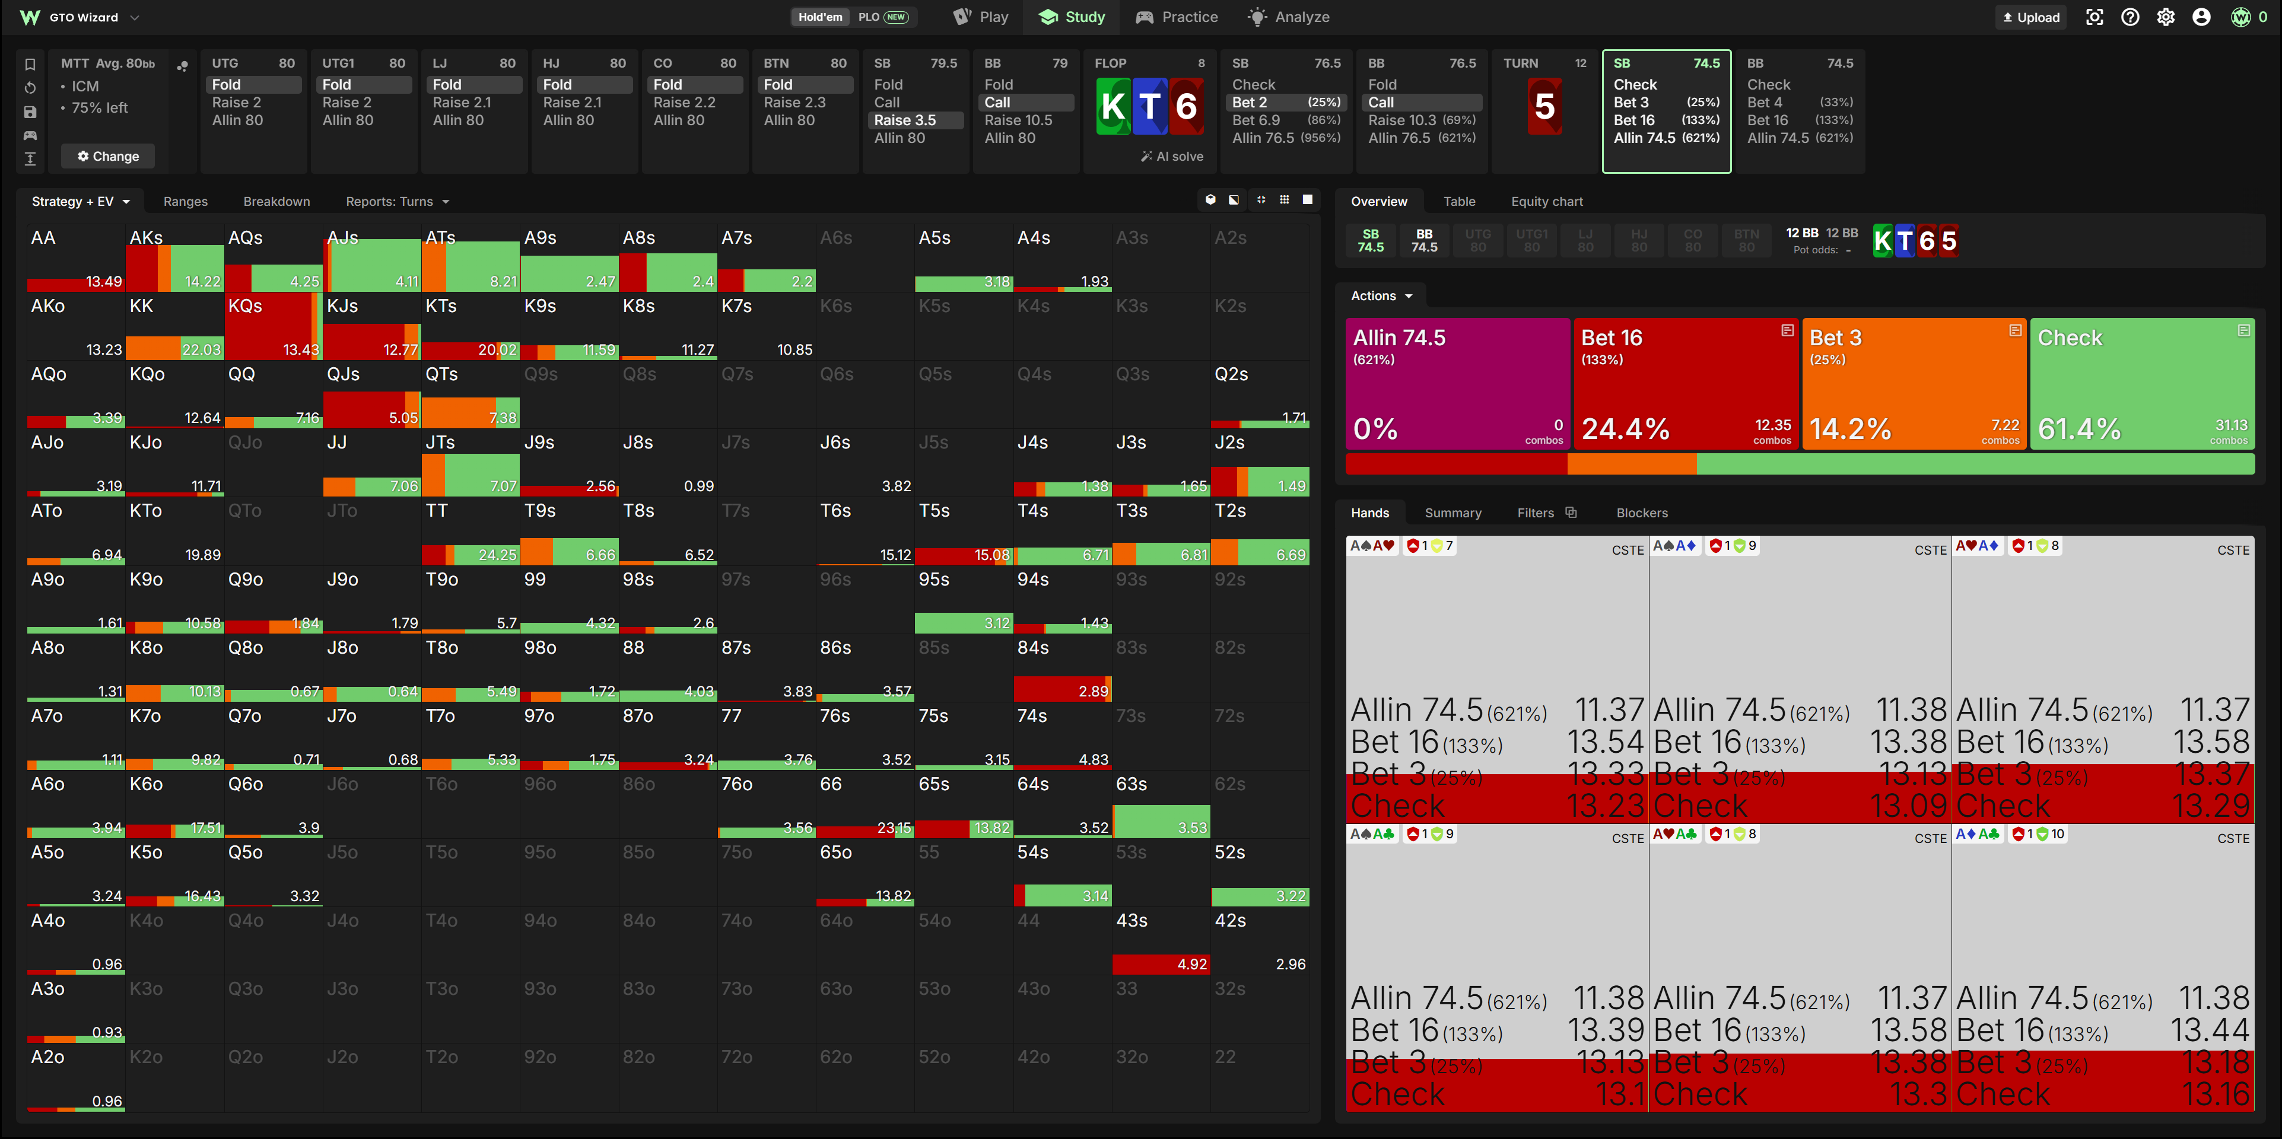Click the note icon on Check card
Viewport: 2282px width, 1139px height.
click(x=2244, y=330)
